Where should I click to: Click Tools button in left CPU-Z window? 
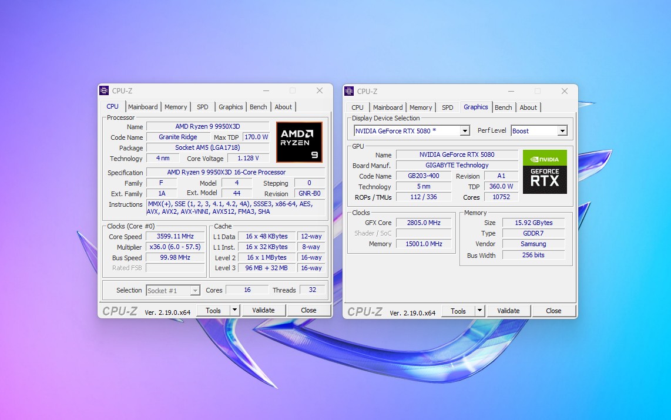click(213, 311)
